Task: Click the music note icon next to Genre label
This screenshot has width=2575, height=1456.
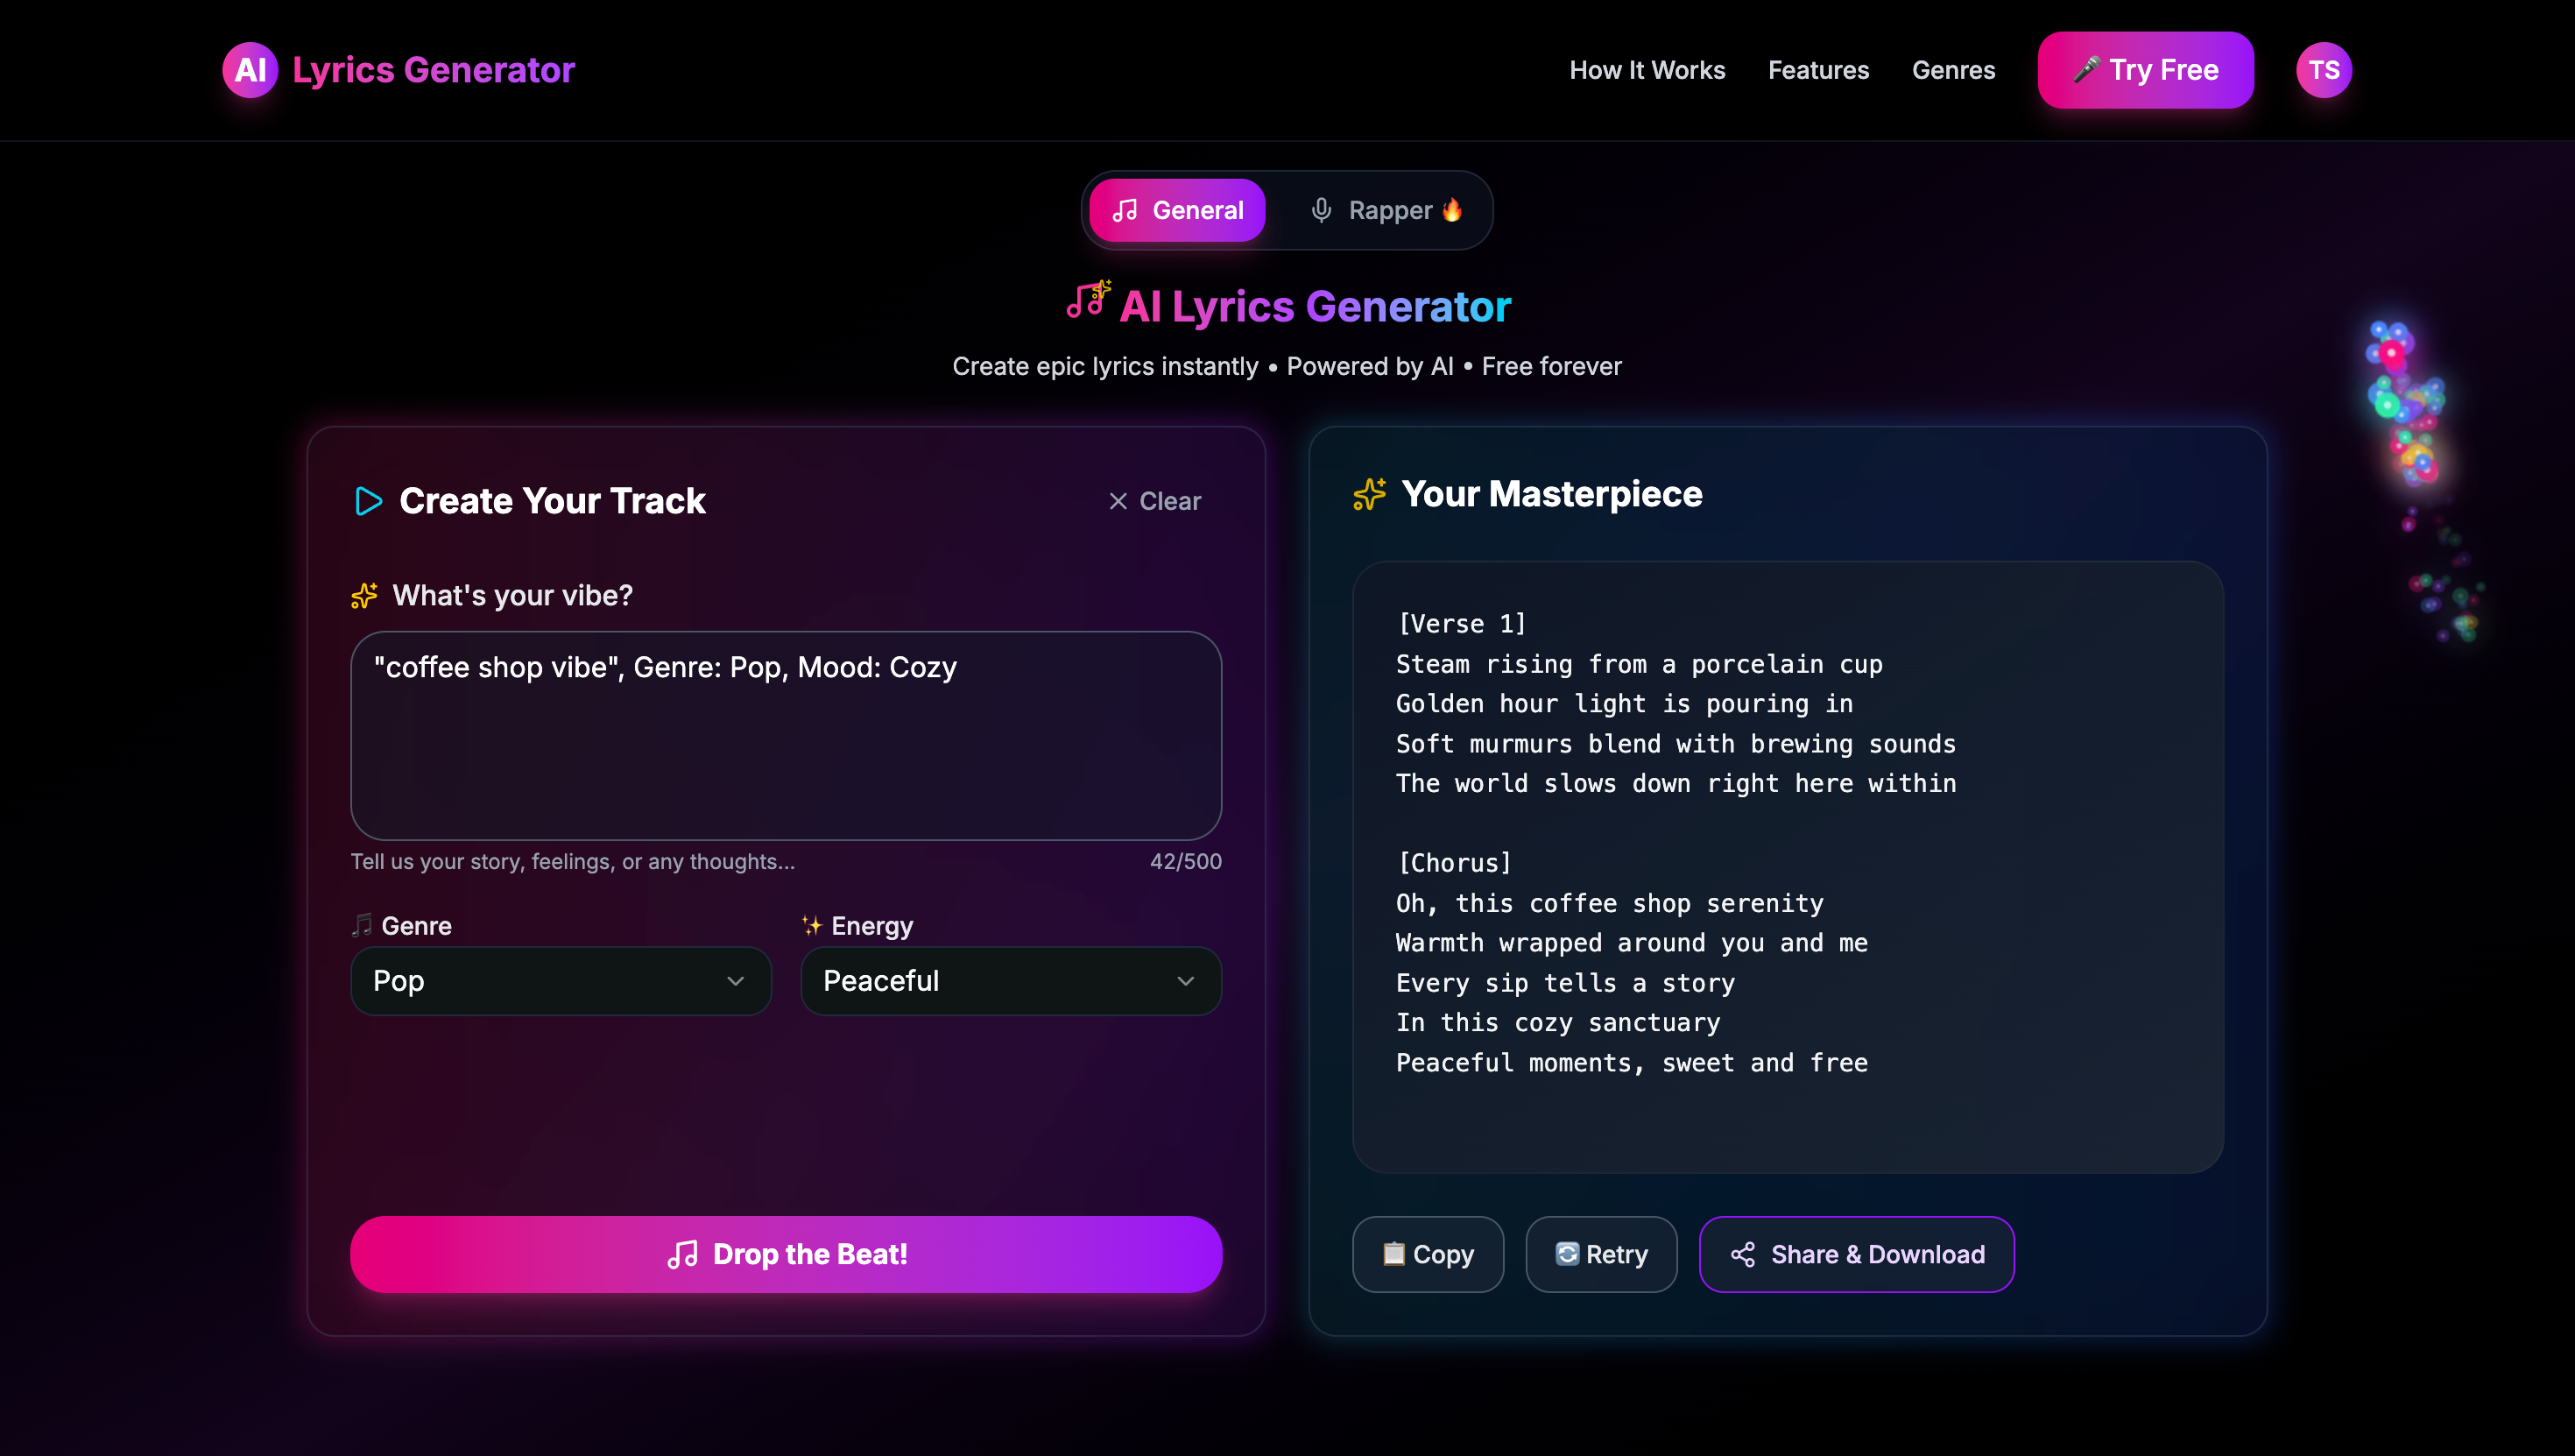Action: click(x=362, y=925)
